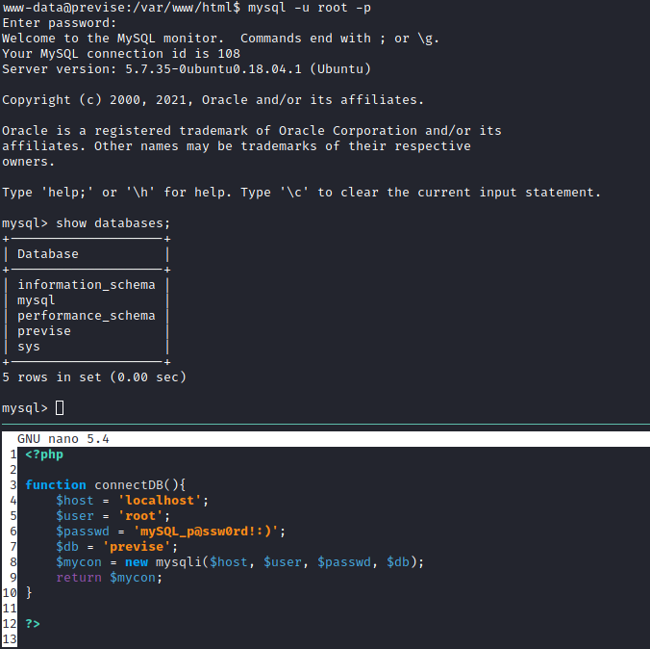Click the 'localhost' string value

pos(160,501)
